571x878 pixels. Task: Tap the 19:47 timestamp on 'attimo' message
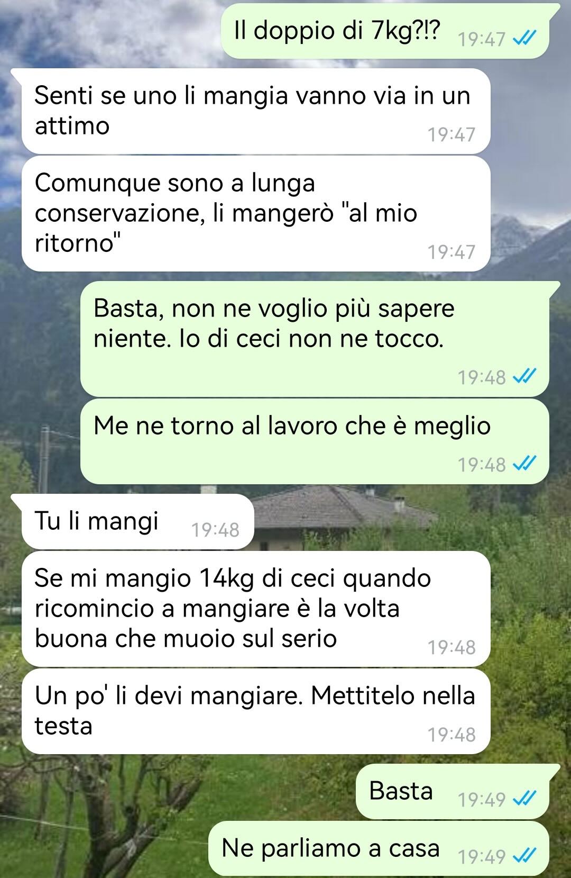[x=452, y=134]
